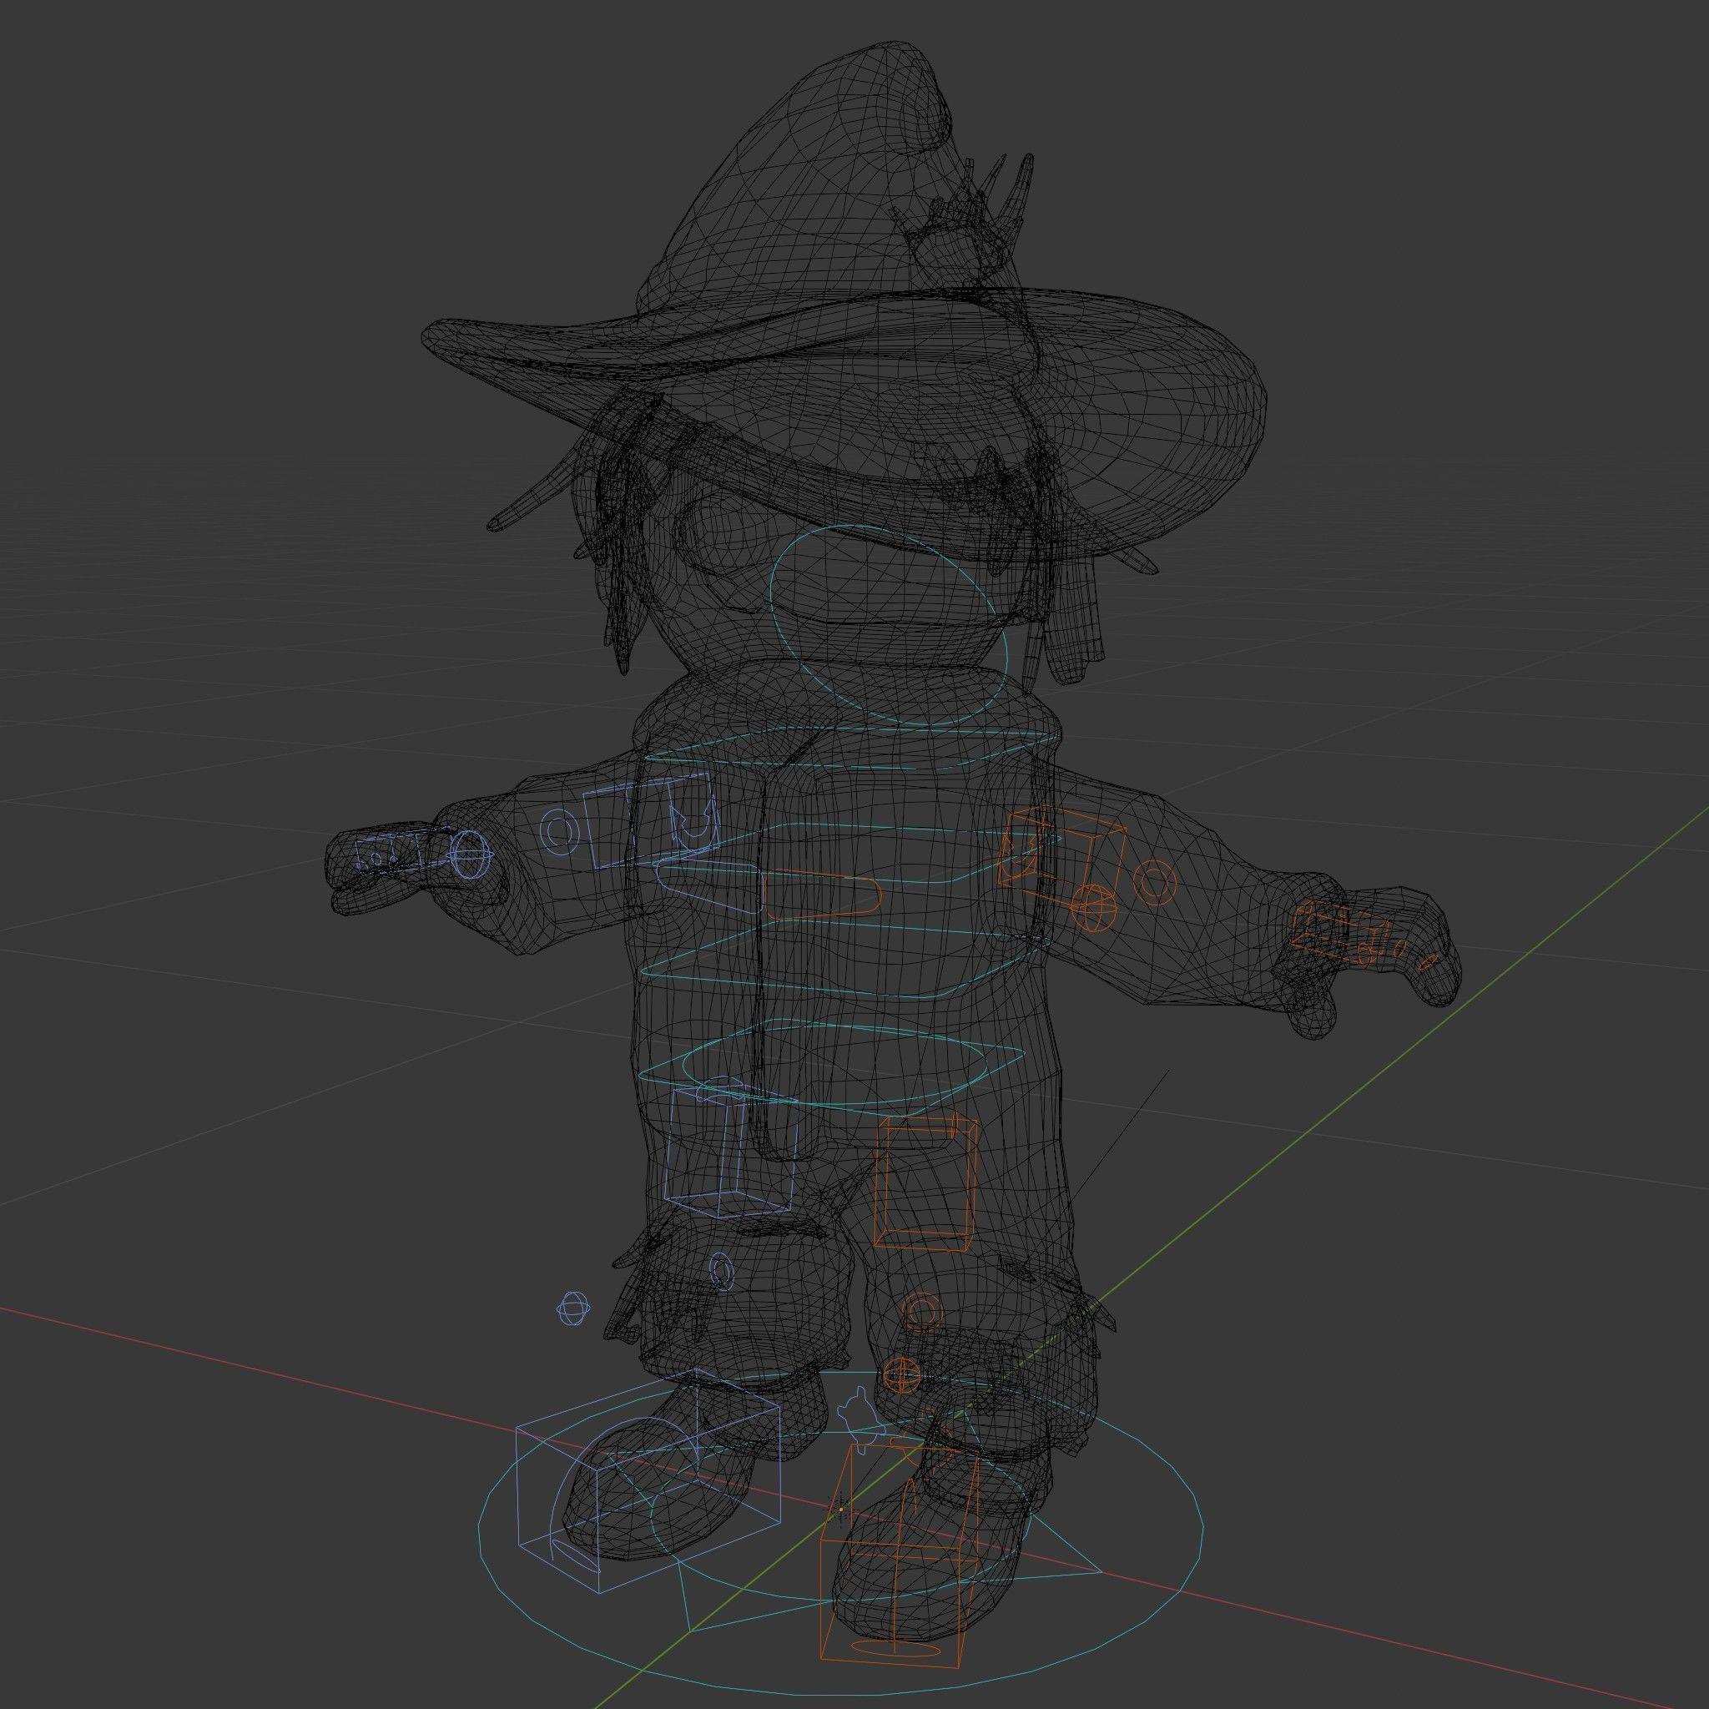Viewport: 1709px width, 1709px height.
Task: Click the orange circle control on the knee
Action: (x=921, y=1311)
